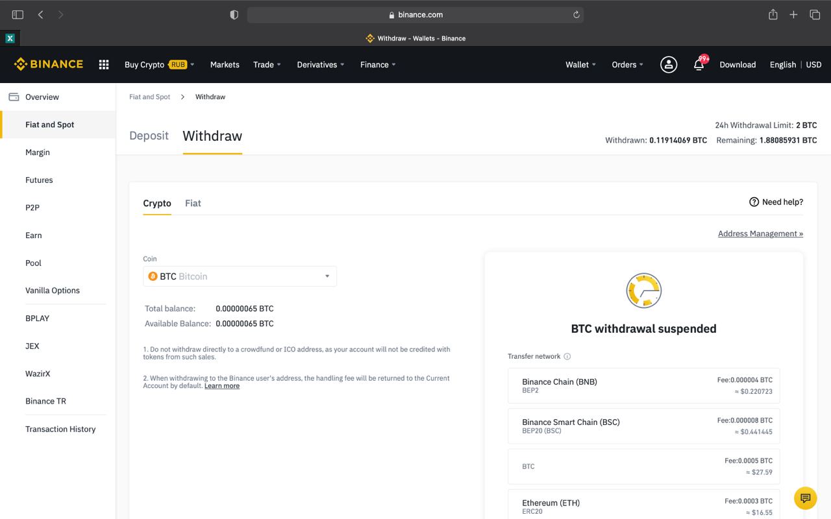Change the USD currency setting
This screenshot has width=831, height=519.
click(x=813, y=64)
